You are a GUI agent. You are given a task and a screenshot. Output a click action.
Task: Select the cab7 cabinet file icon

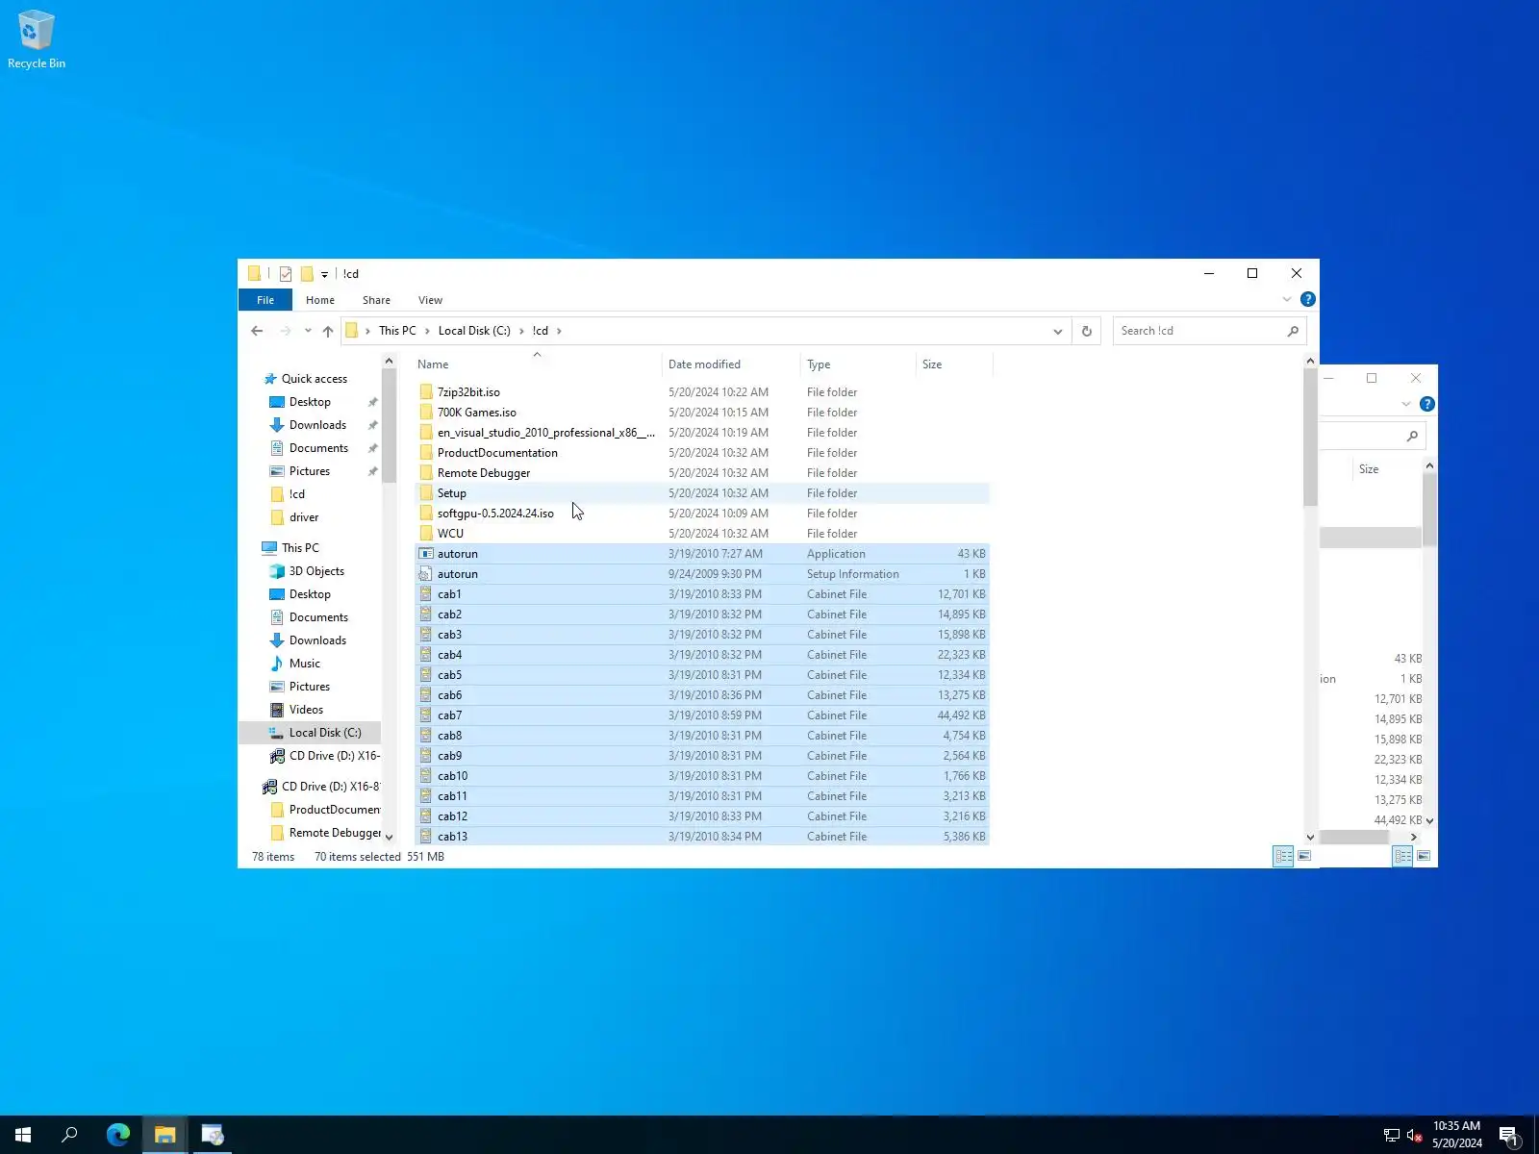[426, 715]
